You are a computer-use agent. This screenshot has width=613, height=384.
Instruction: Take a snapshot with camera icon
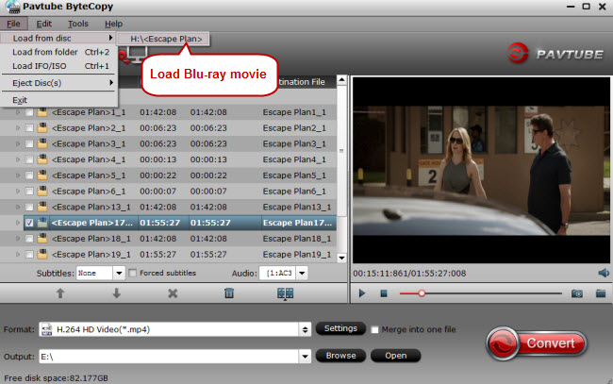577,293
